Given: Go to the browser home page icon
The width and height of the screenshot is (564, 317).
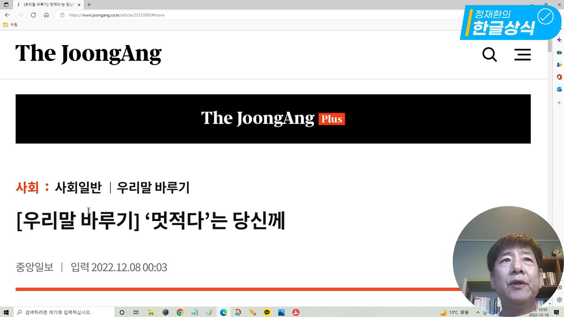Looking at the screenshot, I should 46,15.
